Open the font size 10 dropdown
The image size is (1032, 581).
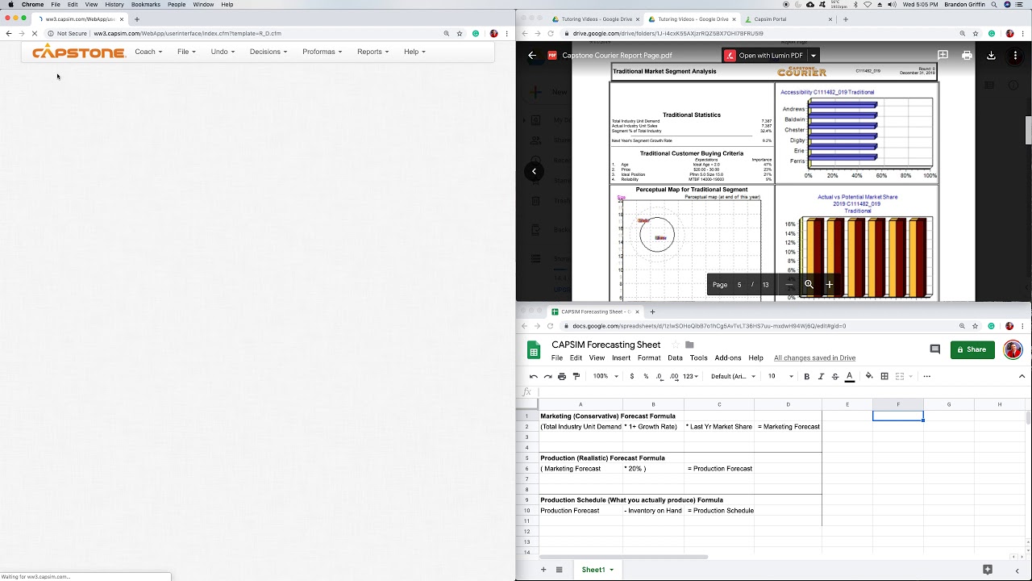[x=780, y=376]
